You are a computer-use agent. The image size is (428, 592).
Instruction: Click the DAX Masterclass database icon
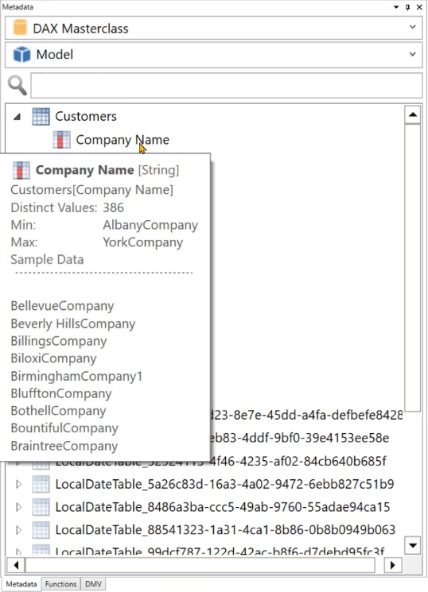[x=20, y=28]
